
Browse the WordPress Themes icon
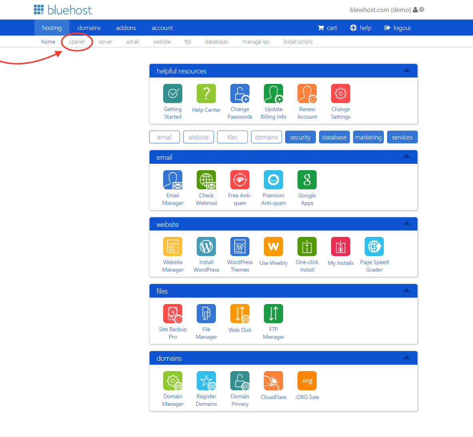240,246
